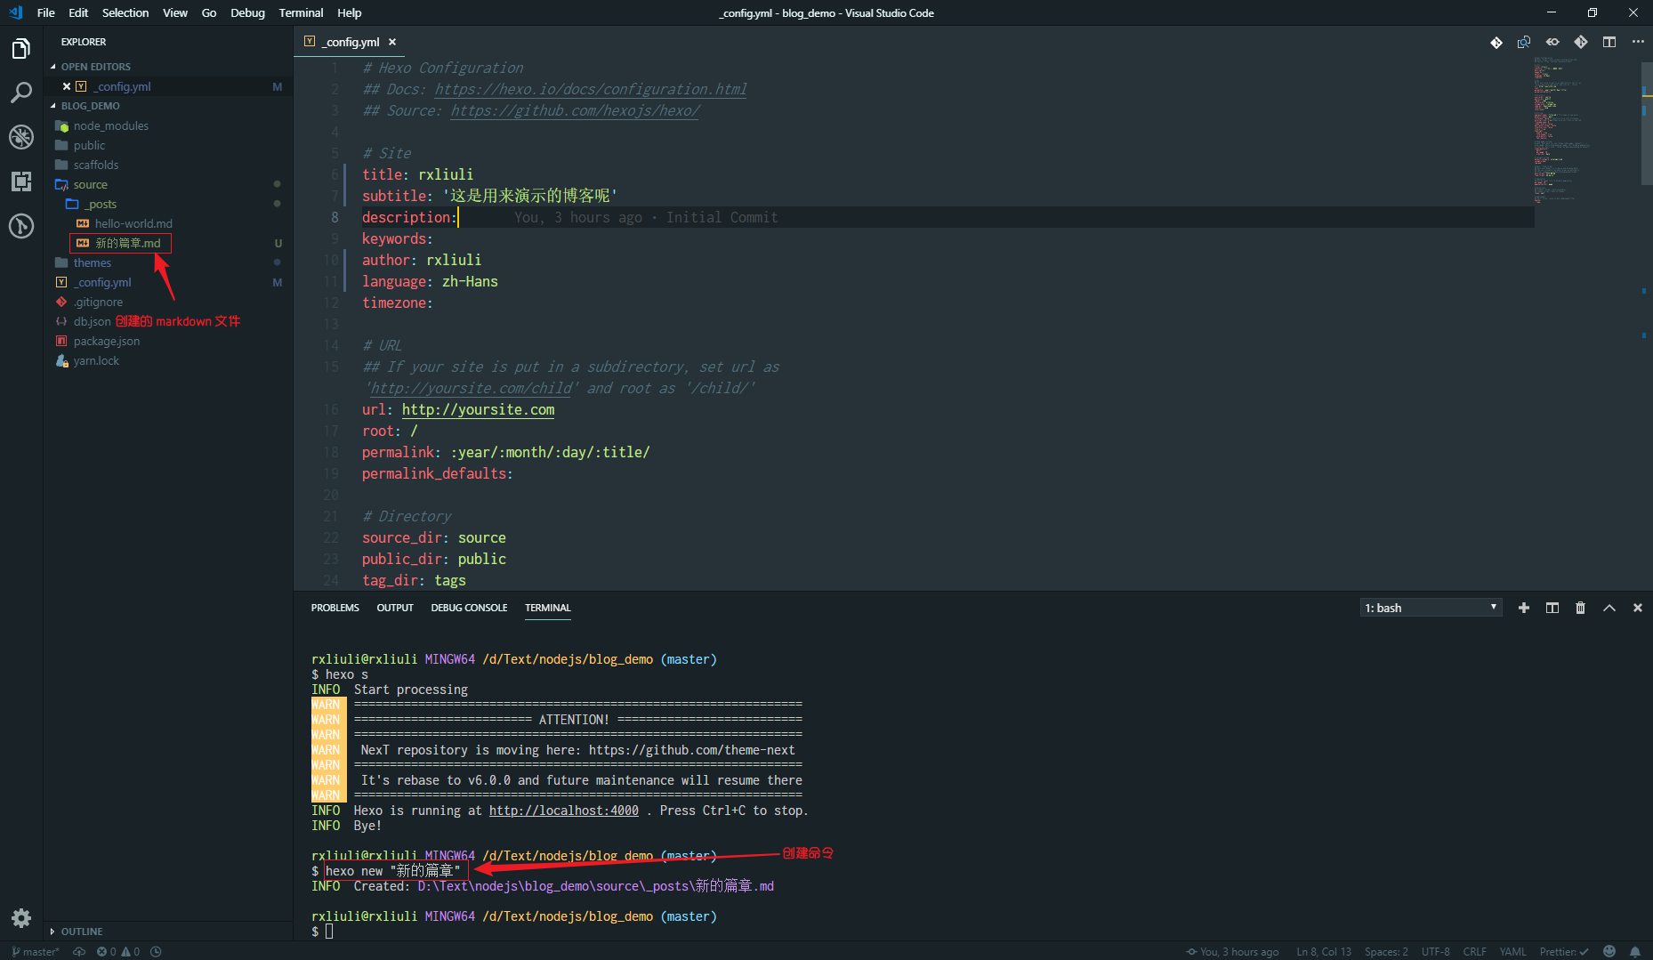Open the View menu
This screenshot has height=960, width=1653.
[x=175, y=12]
